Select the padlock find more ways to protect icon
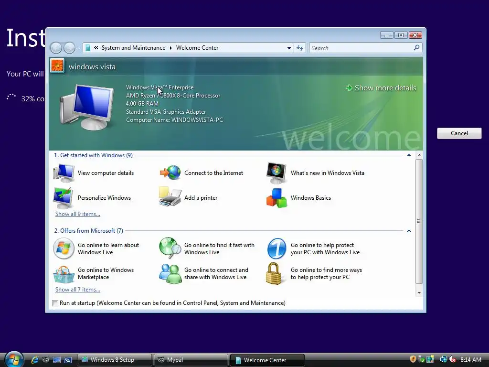The width and height of the screenshot is (489, 367). (274, 273)
